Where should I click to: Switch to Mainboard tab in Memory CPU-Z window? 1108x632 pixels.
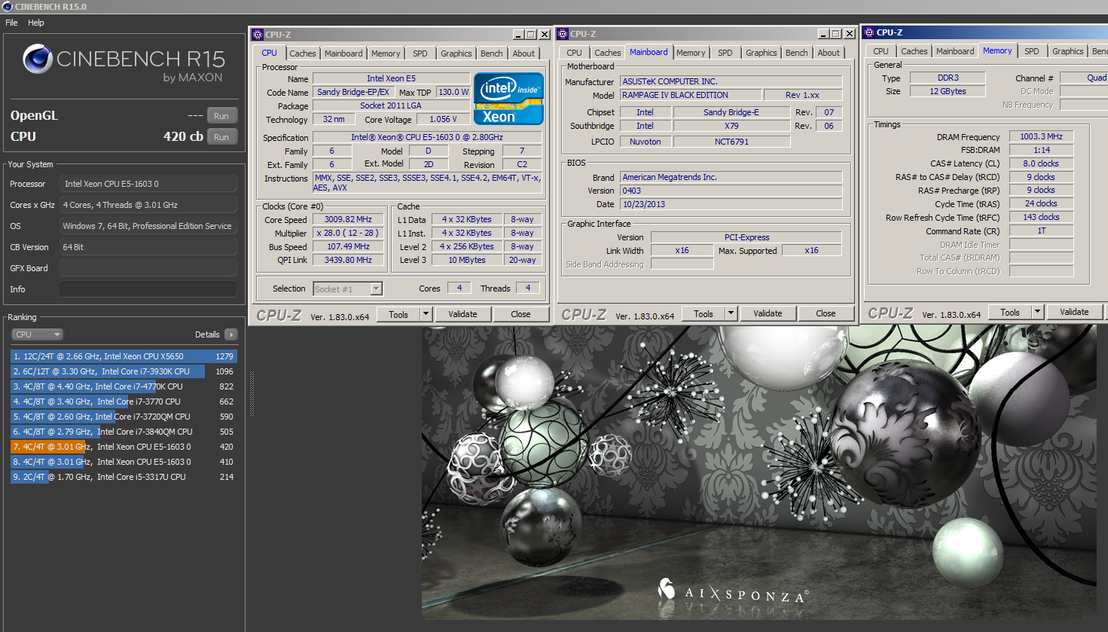[x=955, y=51]
